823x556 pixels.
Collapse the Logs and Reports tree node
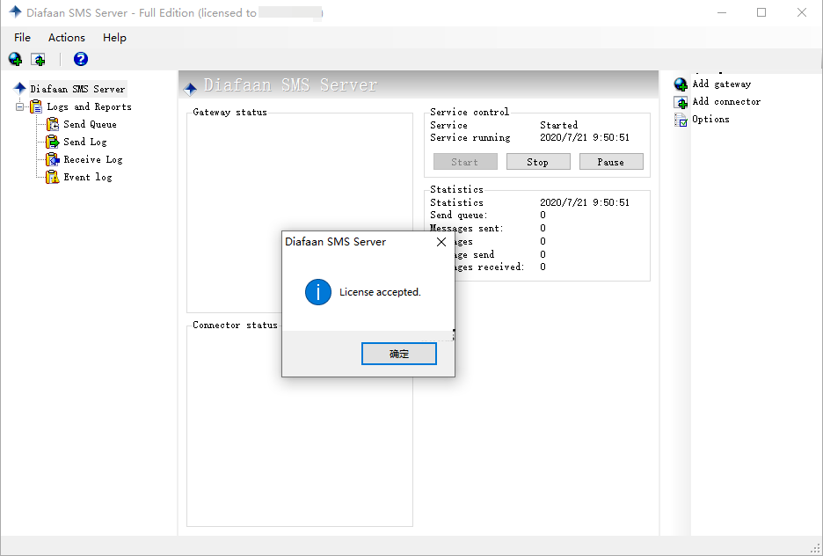click(20, 106)
